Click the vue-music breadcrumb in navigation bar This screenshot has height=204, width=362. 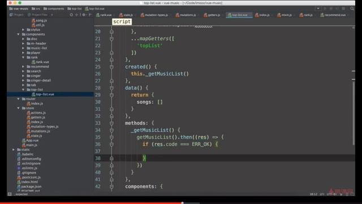point(19,8)
